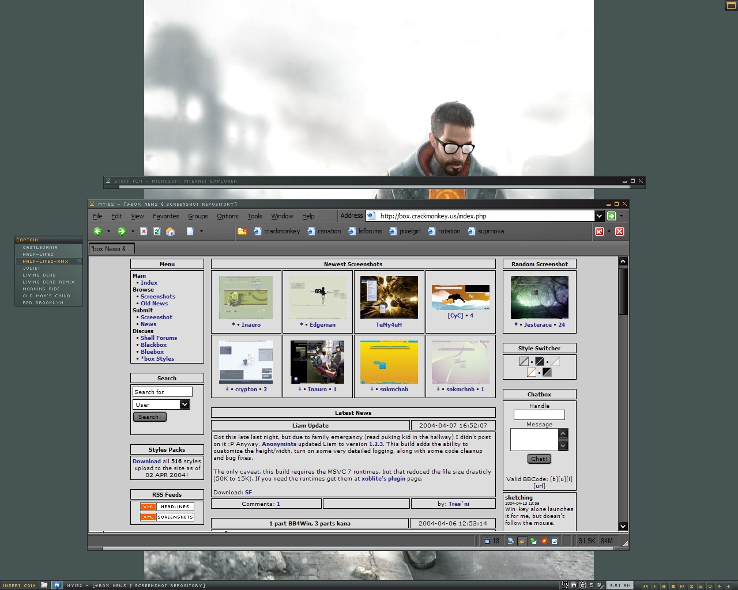
Task: Click the brush cleaner icon in status bar
Action: click(522, 540)
